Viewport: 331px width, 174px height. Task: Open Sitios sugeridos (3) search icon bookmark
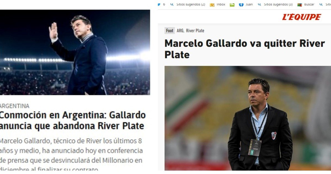click(x=260, y=4)
